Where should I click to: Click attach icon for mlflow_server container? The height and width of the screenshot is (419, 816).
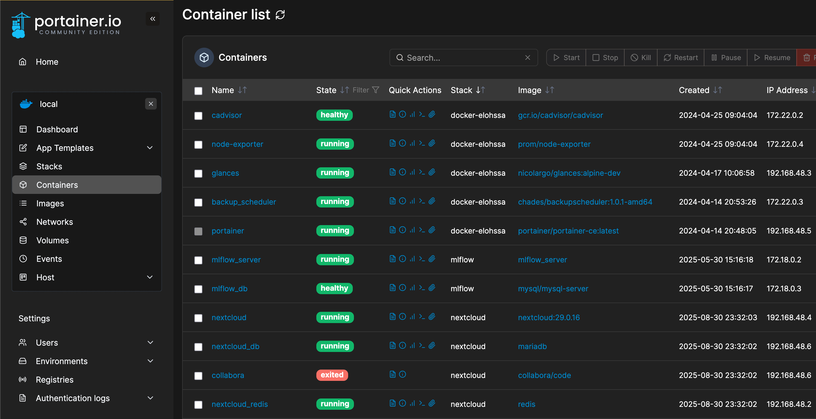pyautogui.click(x=432, y=259)
